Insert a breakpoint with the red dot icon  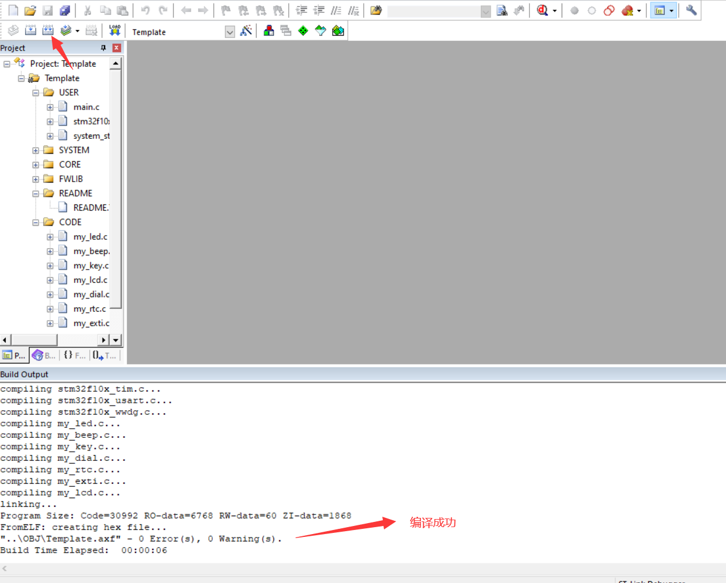click(x=574, y=10)
